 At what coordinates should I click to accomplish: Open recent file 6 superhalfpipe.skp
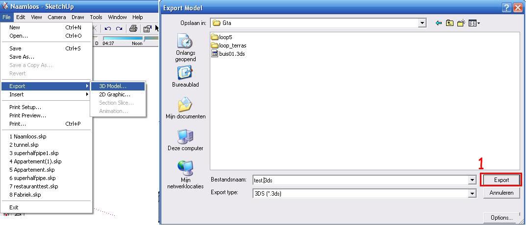point(46,178)
